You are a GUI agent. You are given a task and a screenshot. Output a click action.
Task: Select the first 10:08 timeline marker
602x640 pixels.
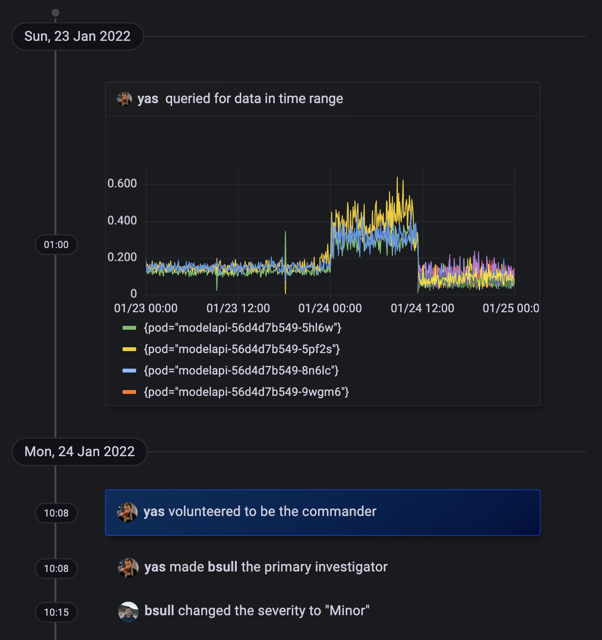coord(56,513)
